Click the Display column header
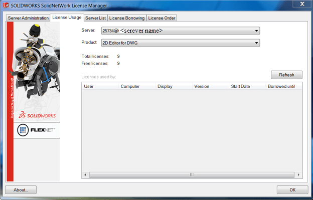 pyautogui.click(x=174, y=86)
